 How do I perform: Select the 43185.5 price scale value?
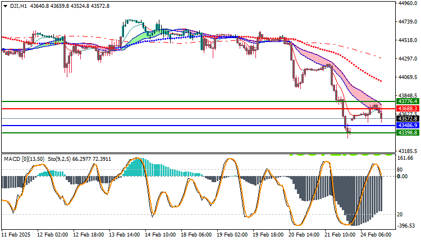[408, 151]
